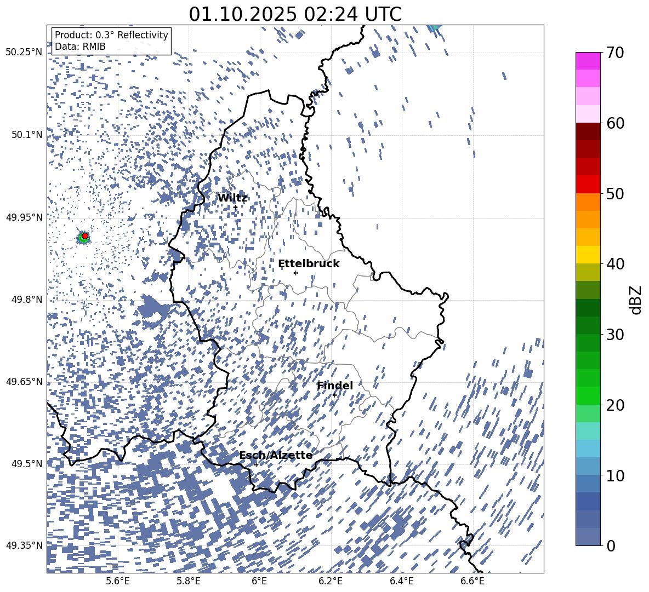The width and height of the screenshot is (649, 592).
Task: Click the 5.8°E longitude label
Action: click(189, 581)
